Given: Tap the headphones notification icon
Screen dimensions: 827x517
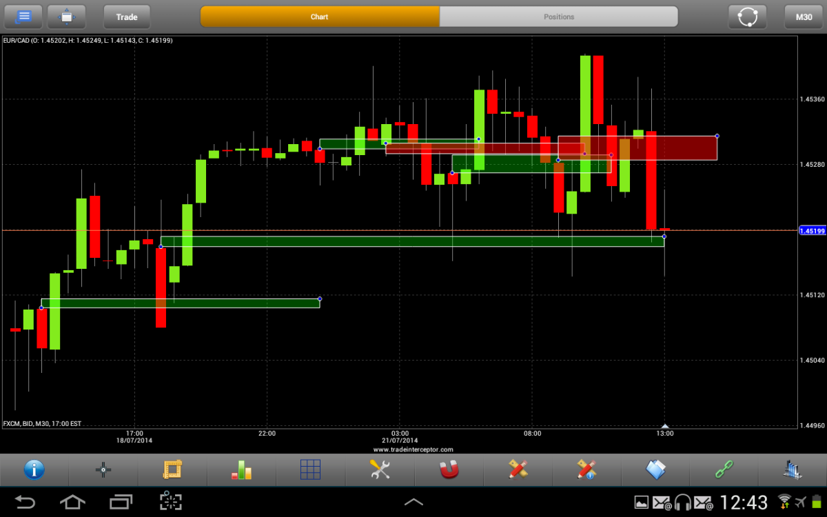Looking at the screenshot, I should (683, 503).
